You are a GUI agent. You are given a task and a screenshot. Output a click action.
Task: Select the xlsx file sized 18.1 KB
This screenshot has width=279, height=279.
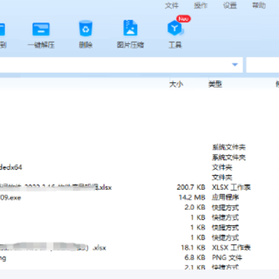tap(53, 248)
